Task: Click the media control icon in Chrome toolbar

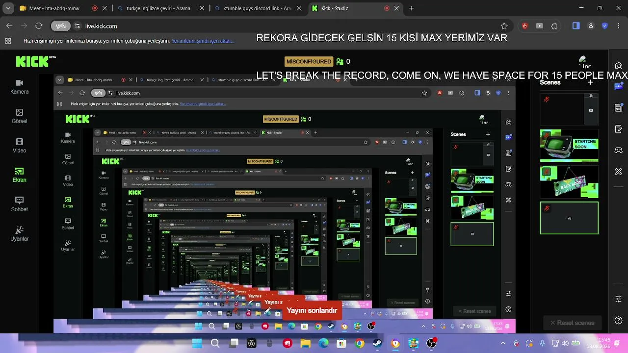Action: [x=540, y=26]
